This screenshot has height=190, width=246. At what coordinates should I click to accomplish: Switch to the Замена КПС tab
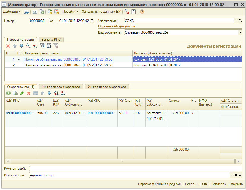51,39
